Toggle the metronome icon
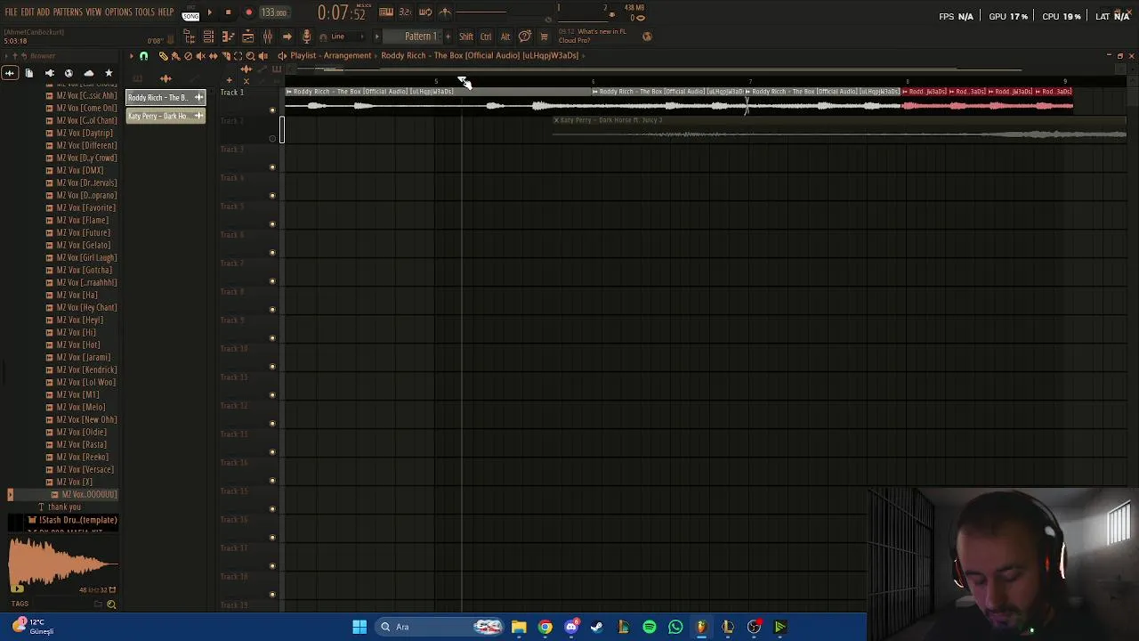 445,12
